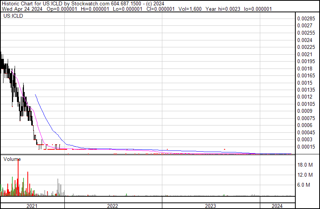Click the 0.0015 price axis label

(305, 83)
